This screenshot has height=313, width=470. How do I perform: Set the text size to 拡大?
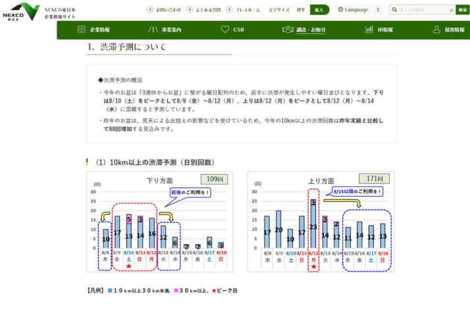319,10
